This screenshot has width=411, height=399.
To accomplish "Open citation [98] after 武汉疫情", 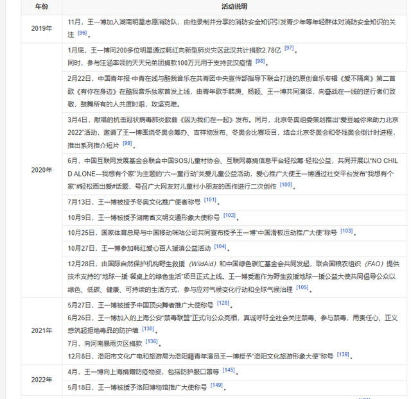I will (x=260, y=61).
